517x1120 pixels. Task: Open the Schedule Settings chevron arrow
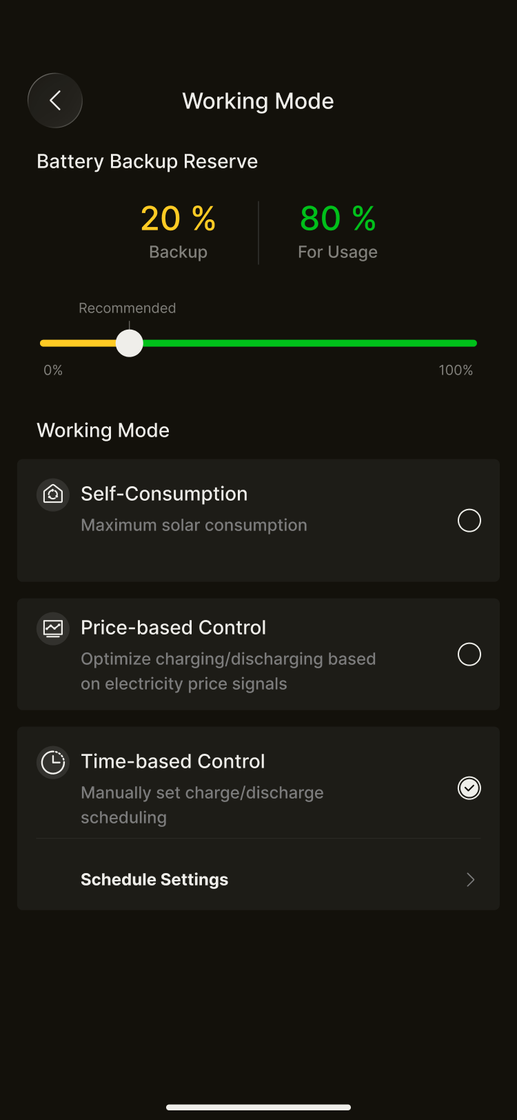[x=470, y=879]
